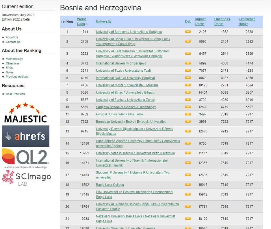
Task: Click details arrow for Evropski Univerzitet Kallos Tuzla
Action: click(x=188, y=114)
